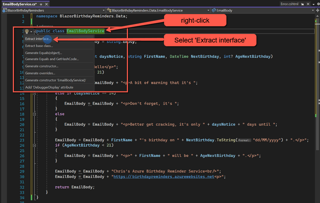Select 'Generate overrides...' option
Screen dimensions: 320x203
[x=40, y=73]
